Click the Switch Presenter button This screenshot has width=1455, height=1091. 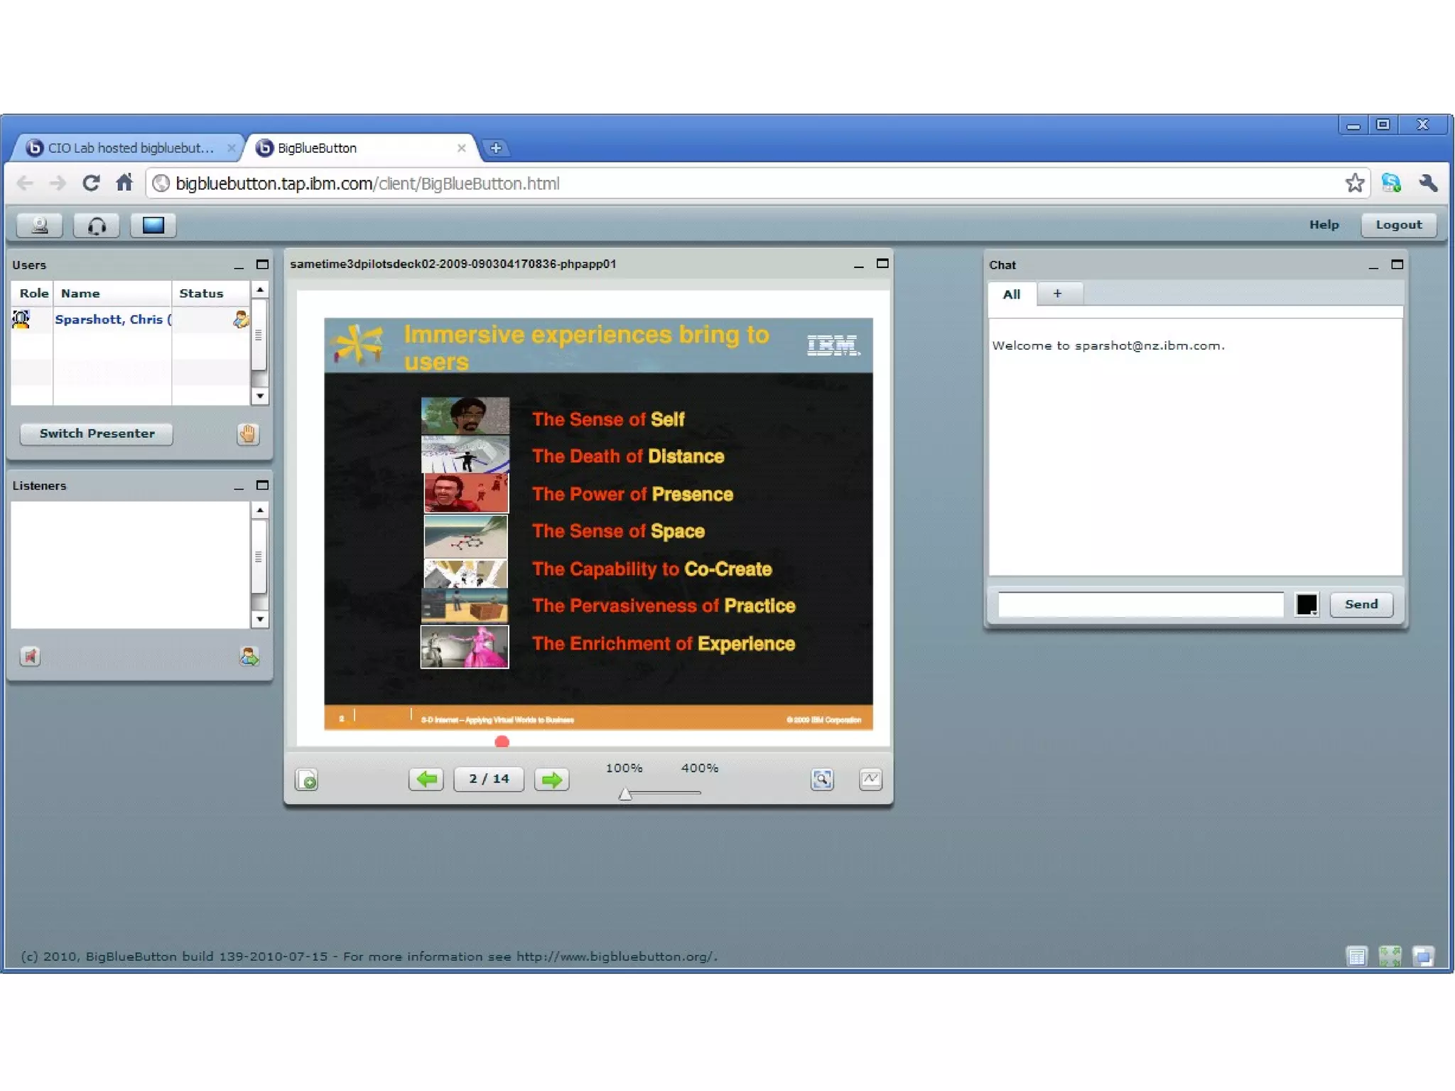point(97,434)
